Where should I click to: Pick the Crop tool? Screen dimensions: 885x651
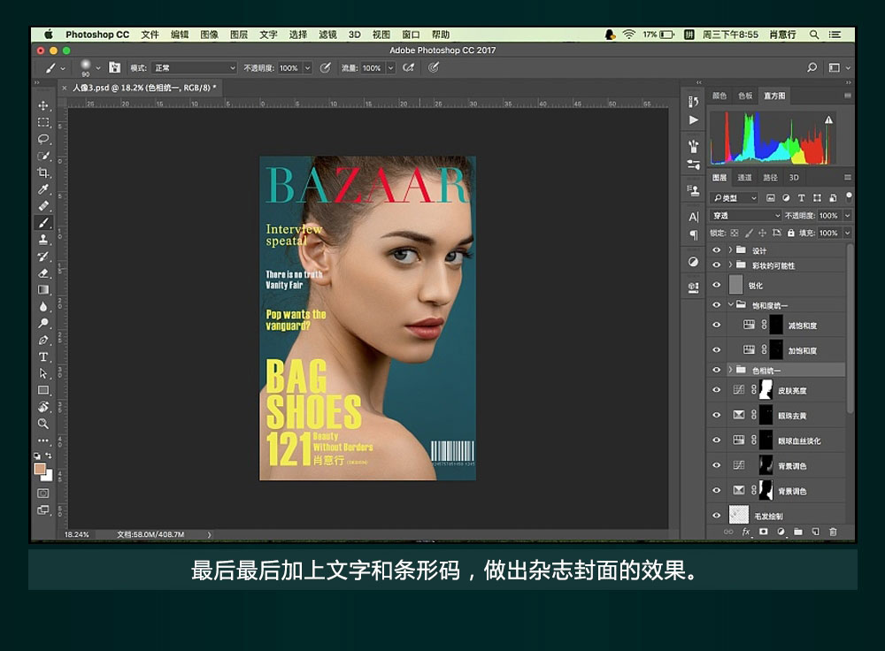tap(43, 172)
